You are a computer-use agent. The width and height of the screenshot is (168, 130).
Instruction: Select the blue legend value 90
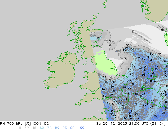(57, 128)
